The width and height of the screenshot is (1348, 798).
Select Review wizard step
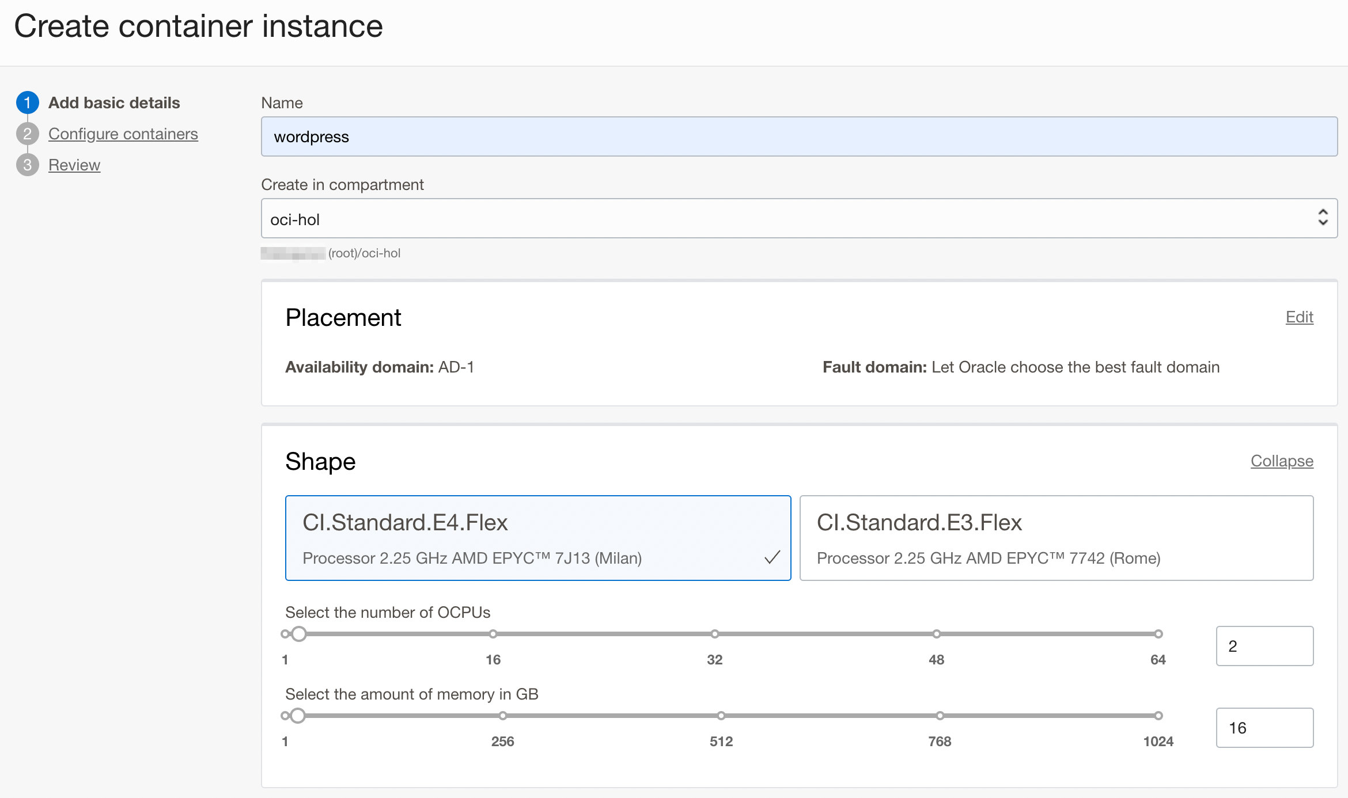click(74, 164)
